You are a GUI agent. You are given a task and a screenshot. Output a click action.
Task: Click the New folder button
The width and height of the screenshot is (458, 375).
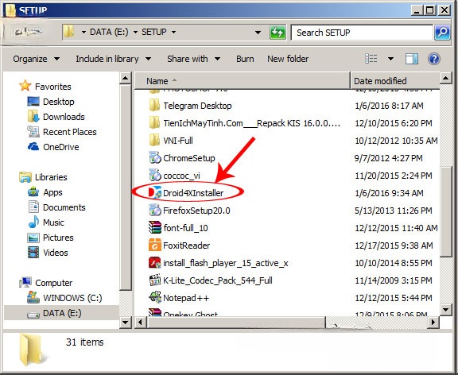[288, 59]
